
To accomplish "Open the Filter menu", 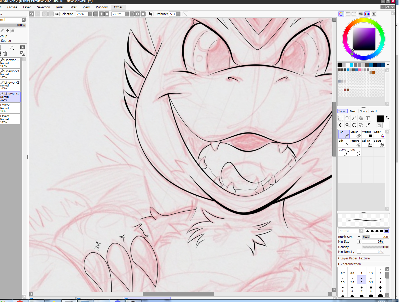I will [73, 7].
